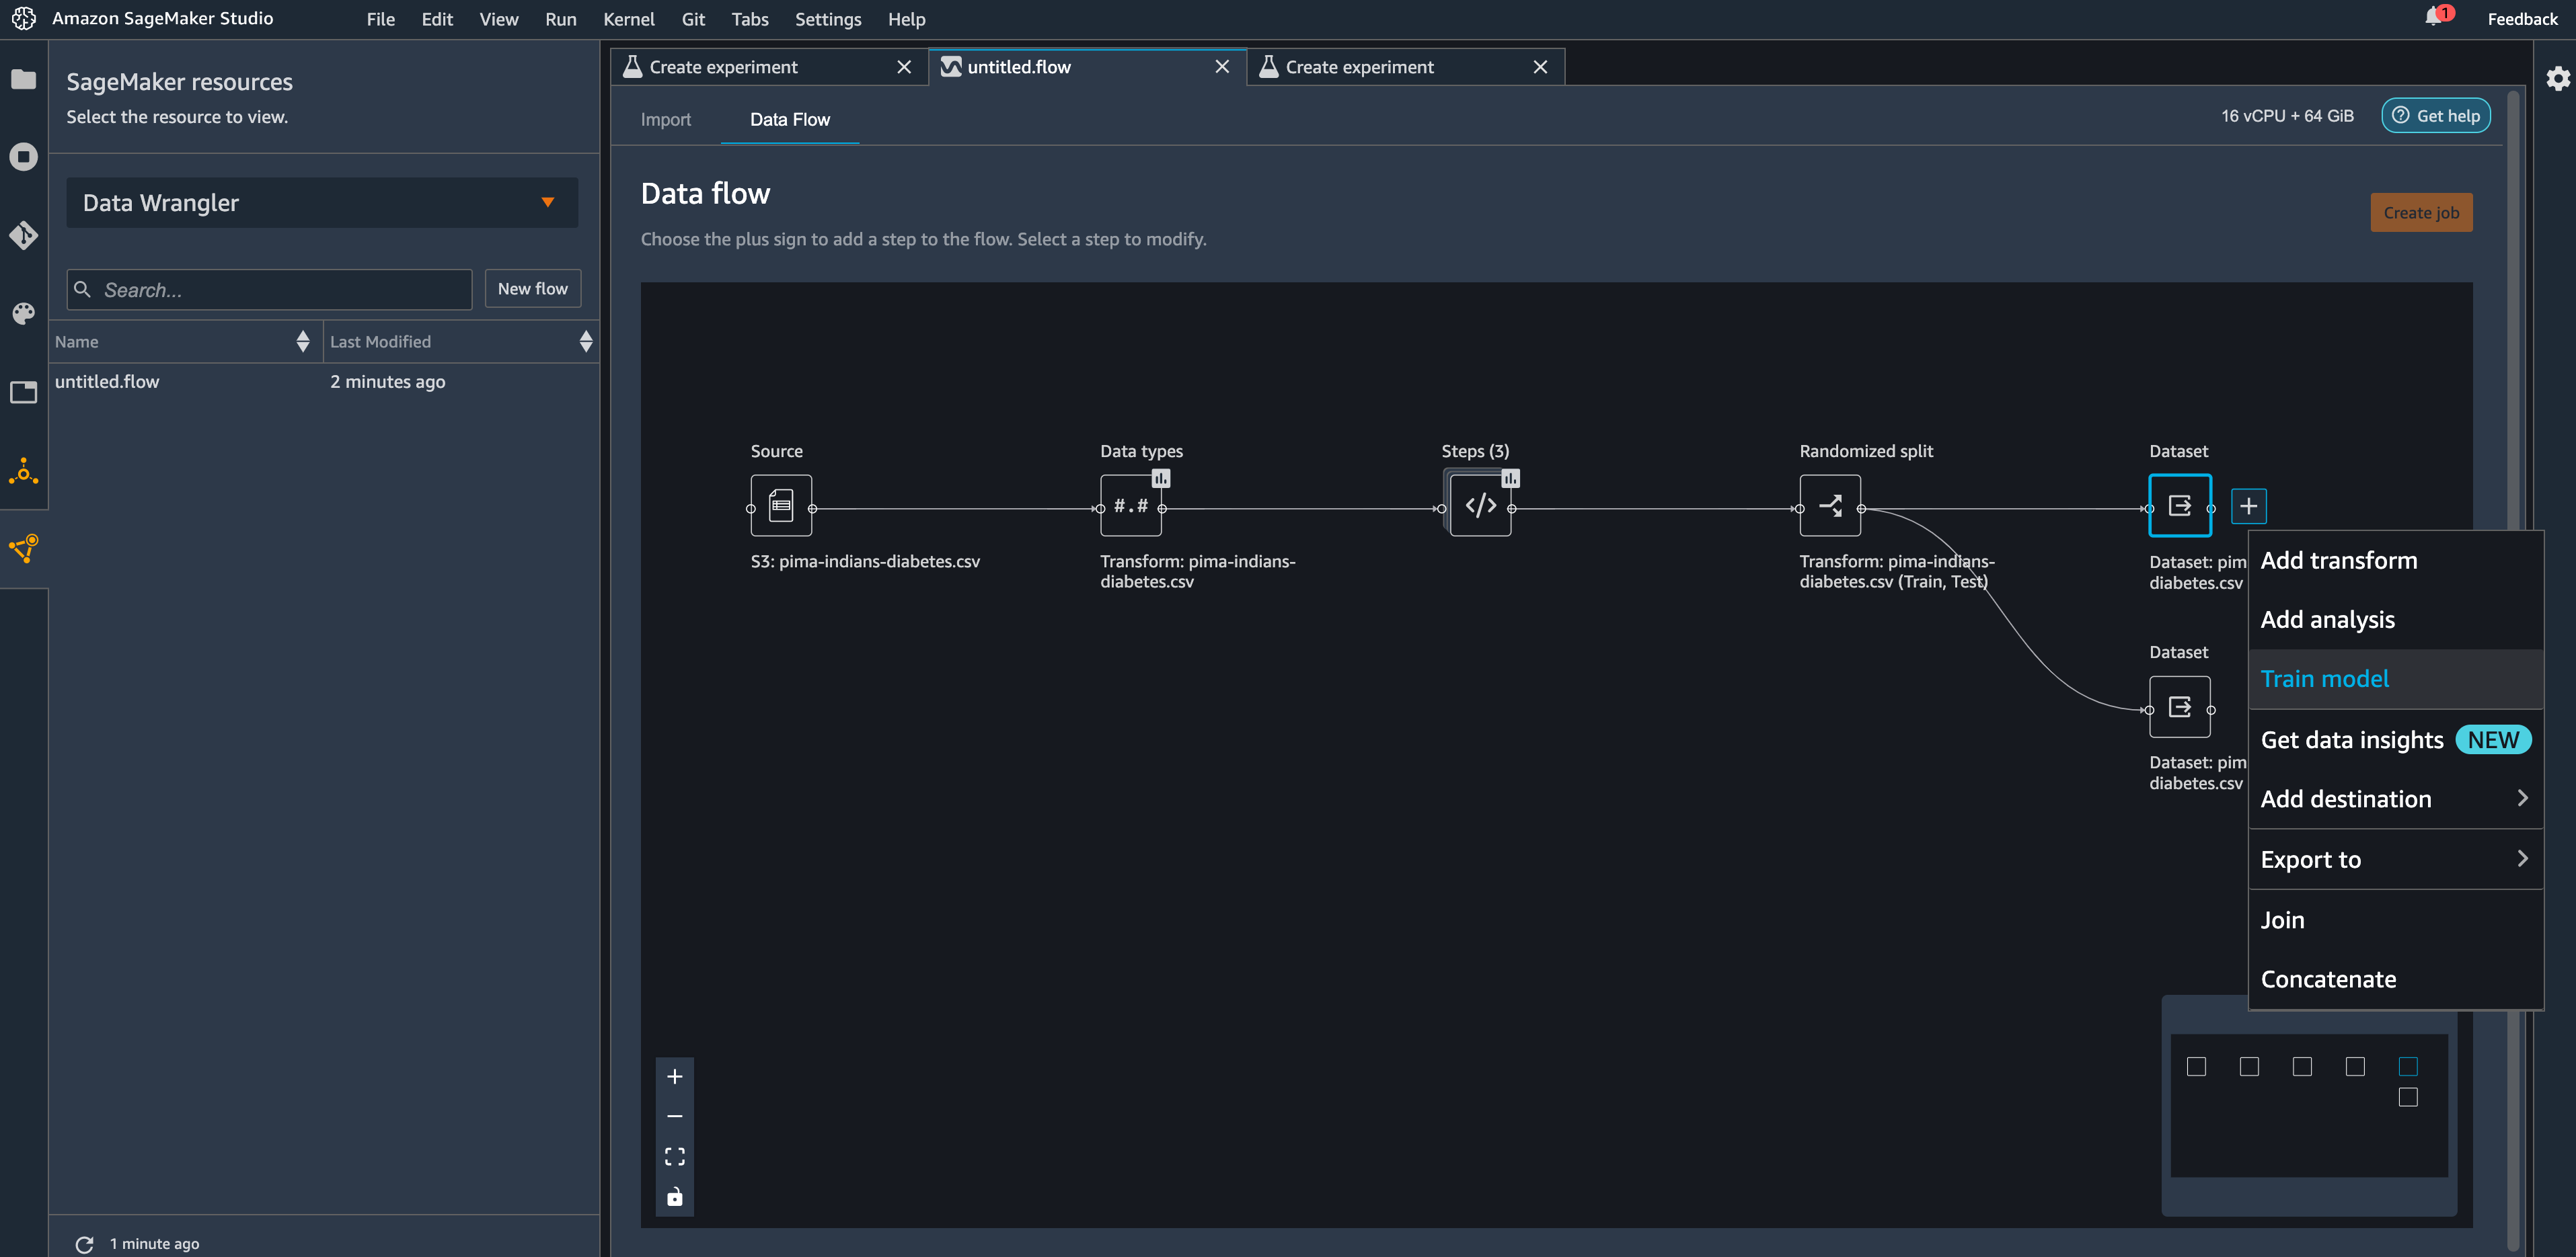Open the file browser folder icon
This screenshot has width=2576, height=1257.
click(x=23, y=79)
